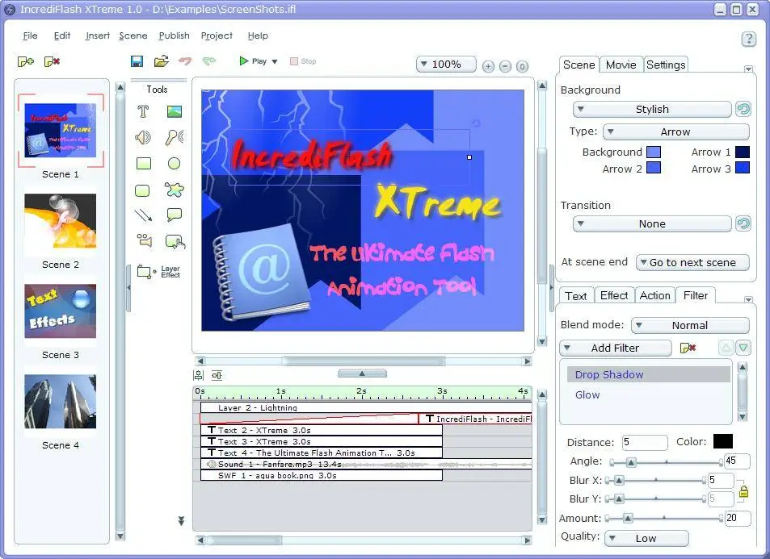Select the Scene 2 thumbnail
This screenshot has width=770, height=559.
pos(60,221)
